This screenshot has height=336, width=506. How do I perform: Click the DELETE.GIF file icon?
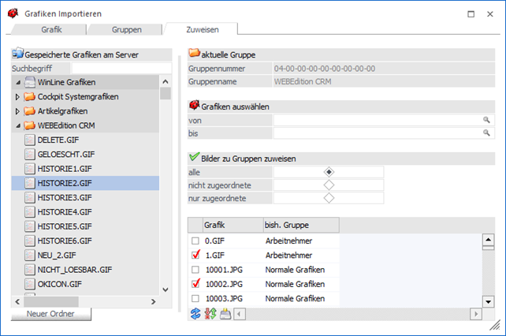point(30,140)
